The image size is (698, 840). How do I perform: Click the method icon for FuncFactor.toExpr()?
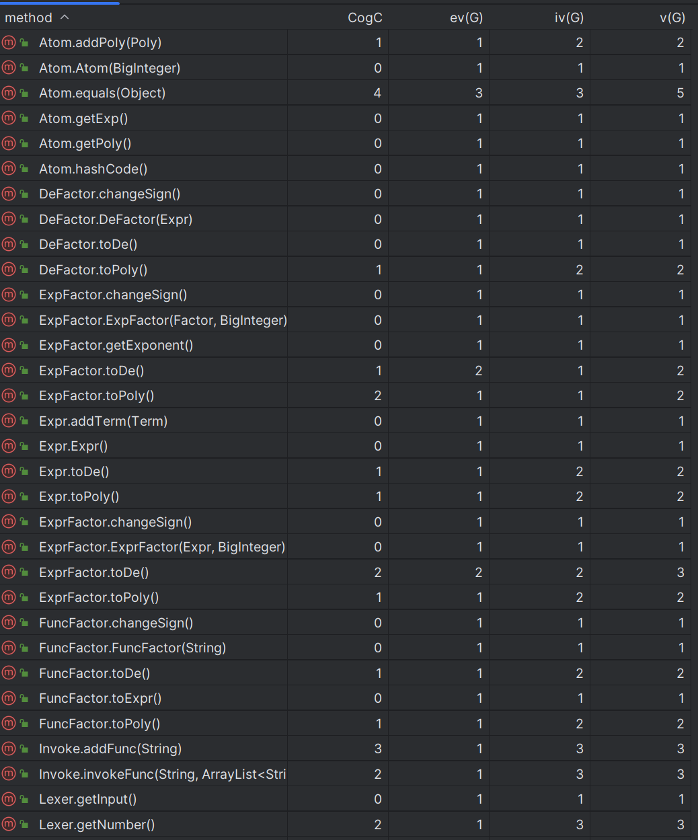point(9,699)
